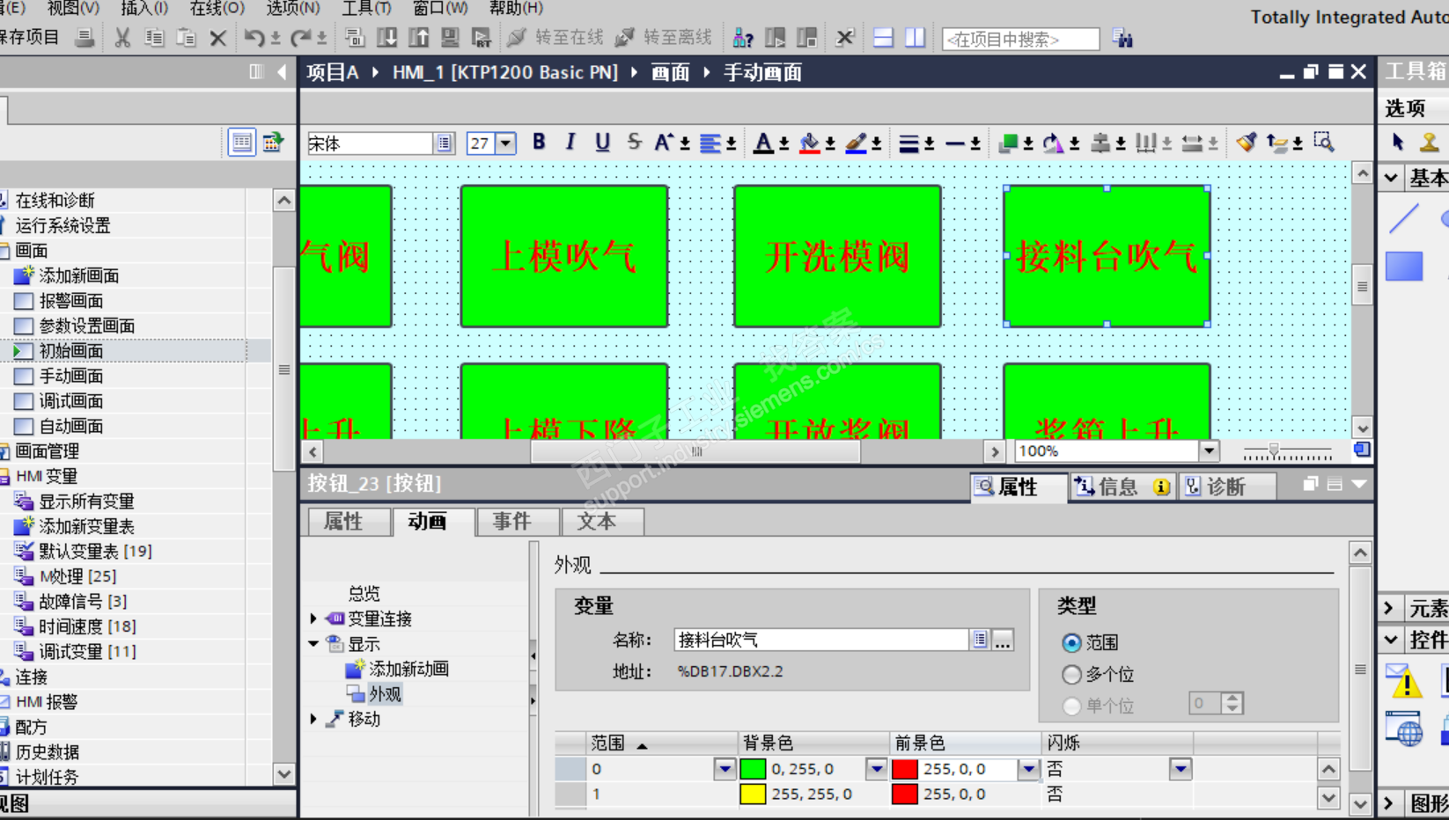This screenshot has width=1449, height=820.
Task: Open background color dropdown for range 0
Action: click(x=877, y=769)
